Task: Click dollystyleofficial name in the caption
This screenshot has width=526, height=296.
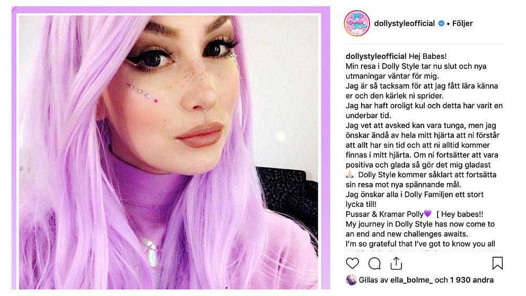Action: (x=376, y=56)
